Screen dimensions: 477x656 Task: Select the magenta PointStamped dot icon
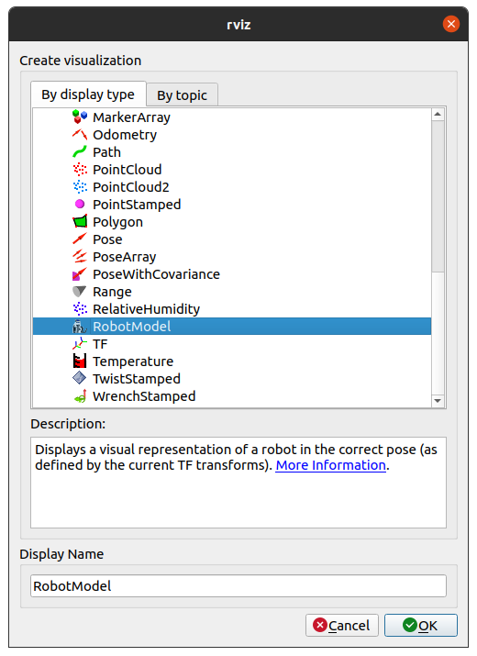pyautogui.click(x=80, y=205)
